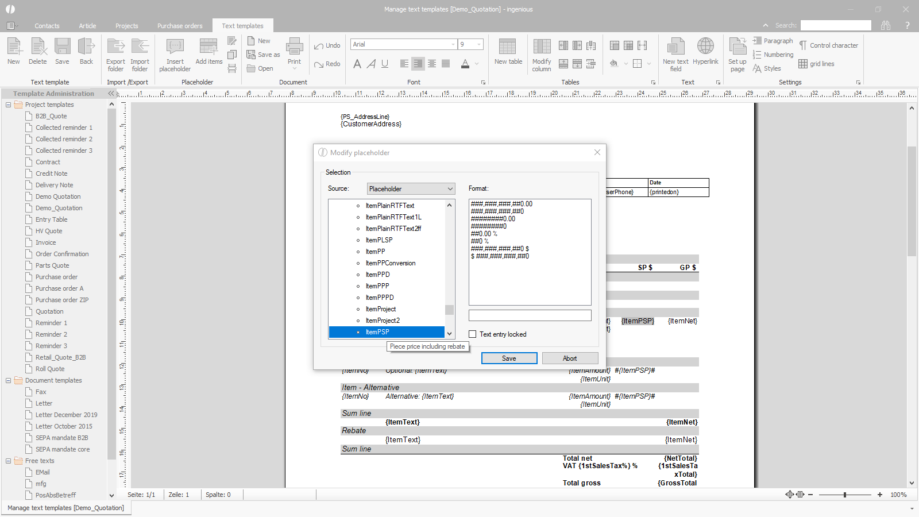The width and height of the screenshot is (919, 517).
Task: Click the Modify column icon
Action: tap(541, 47)
